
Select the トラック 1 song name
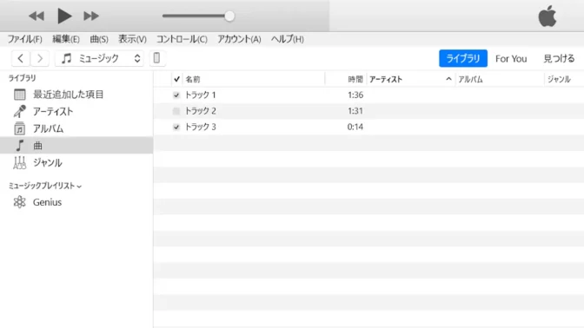pos(201,95)
